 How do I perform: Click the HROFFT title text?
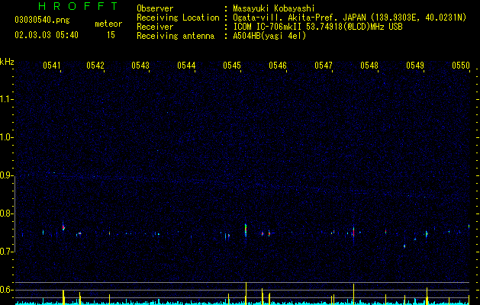[x=79, y=6]
